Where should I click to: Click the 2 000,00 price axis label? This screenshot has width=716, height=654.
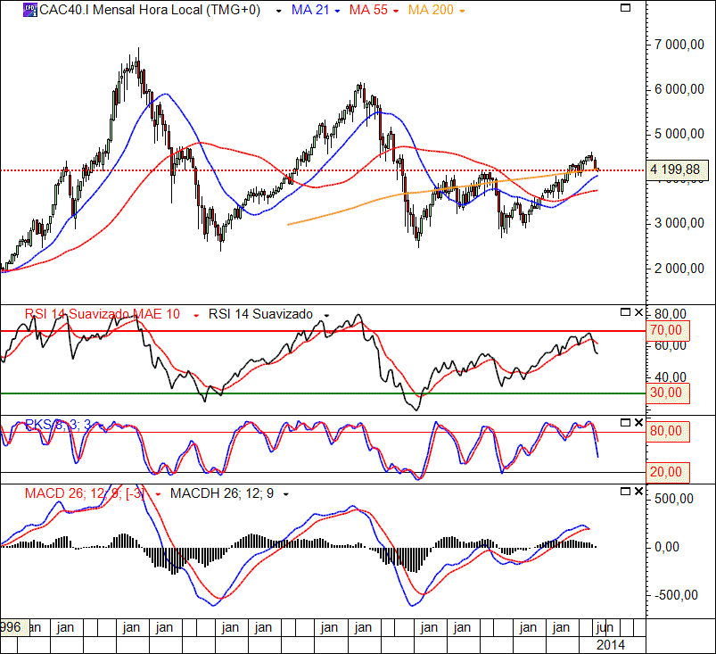coord(679,269)
